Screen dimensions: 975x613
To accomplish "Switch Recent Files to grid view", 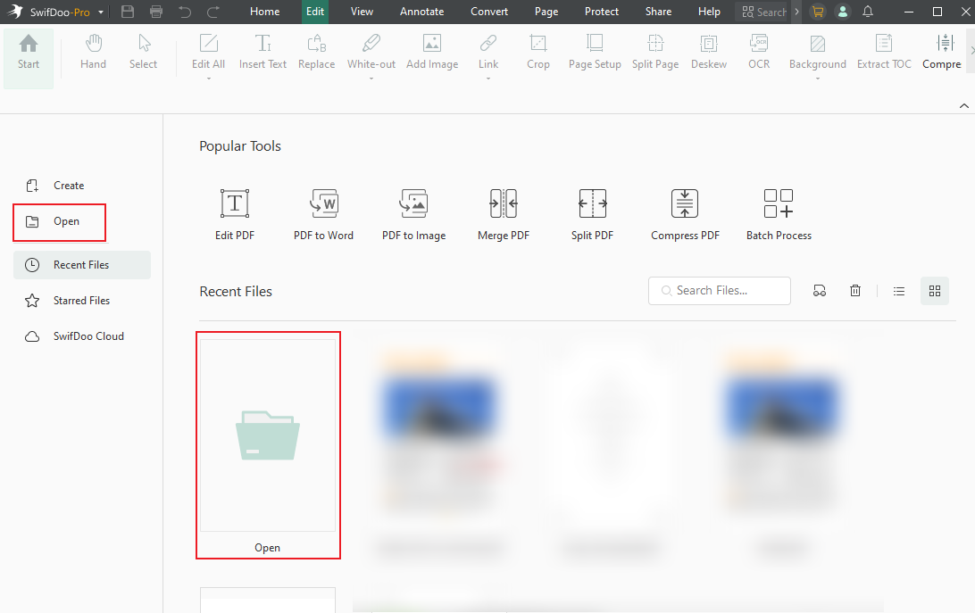I will click(x=934, y=290).
